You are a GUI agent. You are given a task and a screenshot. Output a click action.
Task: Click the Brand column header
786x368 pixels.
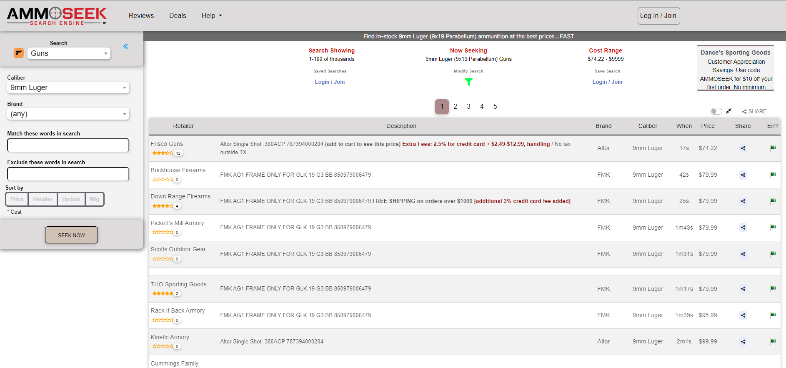[x=603, y=126]
